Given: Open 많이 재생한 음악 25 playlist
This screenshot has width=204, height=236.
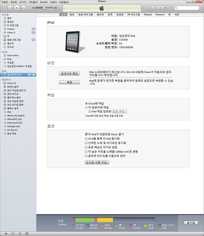Looking at the screenshot, I should (x=16, y=90).
